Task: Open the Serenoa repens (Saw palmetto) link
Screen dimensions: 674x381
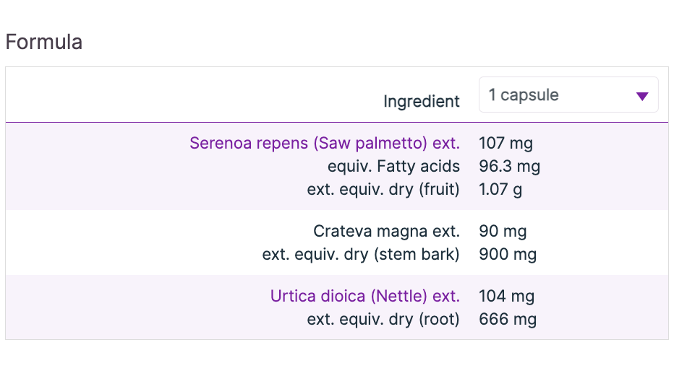Action: pyautogui.click(x=324, y=143)
